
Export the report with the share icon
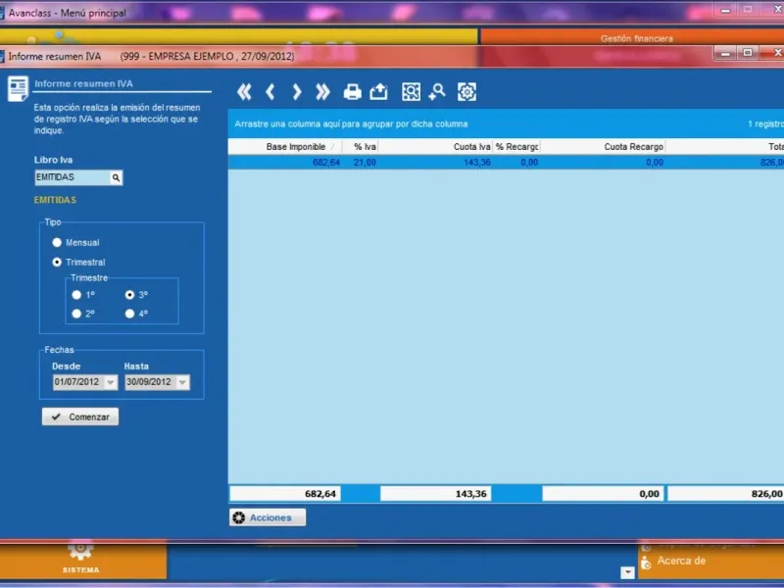coord(378,92)
